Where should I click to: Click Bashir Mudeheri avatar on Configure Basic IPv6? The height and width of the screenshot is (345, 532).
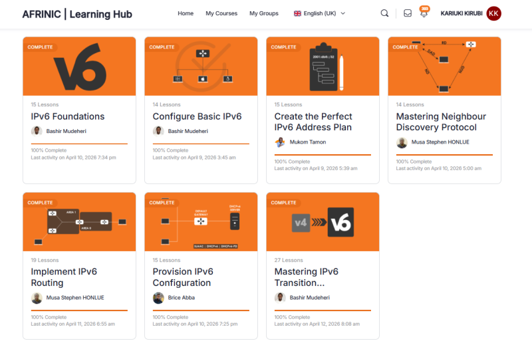[158, 131]
